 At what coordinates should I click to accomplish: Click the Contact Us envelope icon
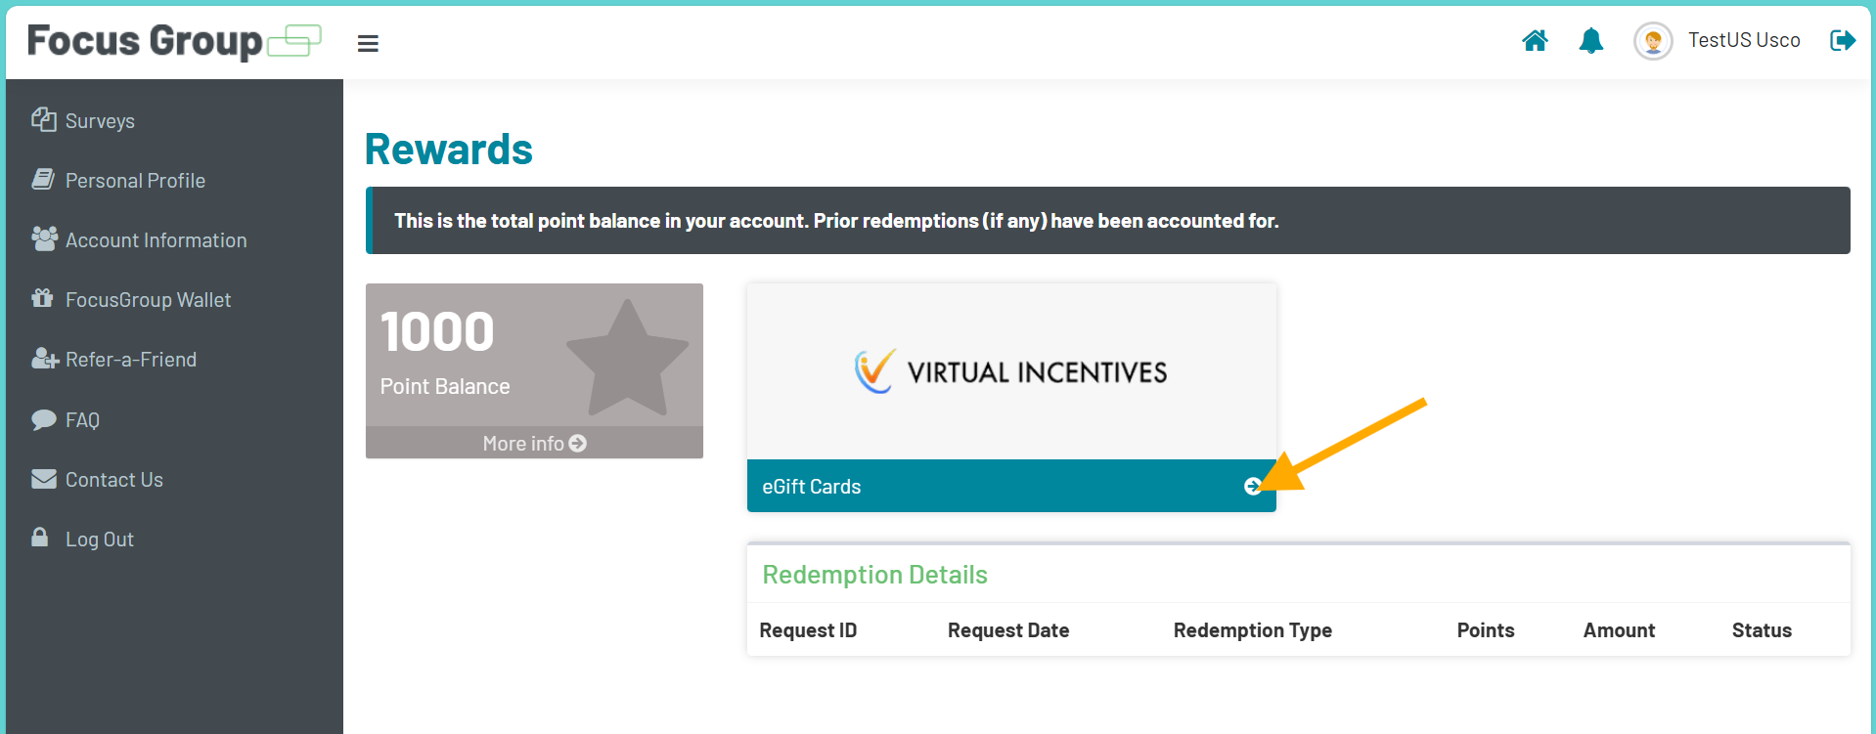[44, 479]
